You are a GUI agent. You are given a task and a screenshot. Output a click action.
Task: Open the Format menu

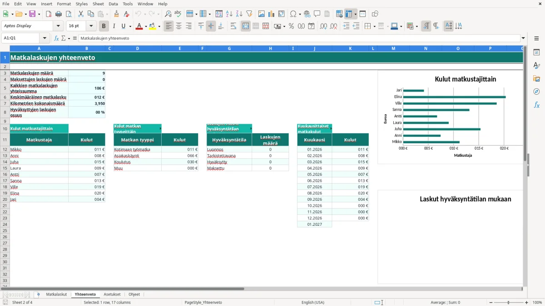point(64,4)
